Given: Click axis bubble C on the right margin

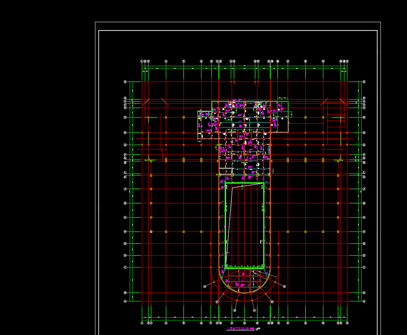Looking at the screenshot, I should 364,267.
